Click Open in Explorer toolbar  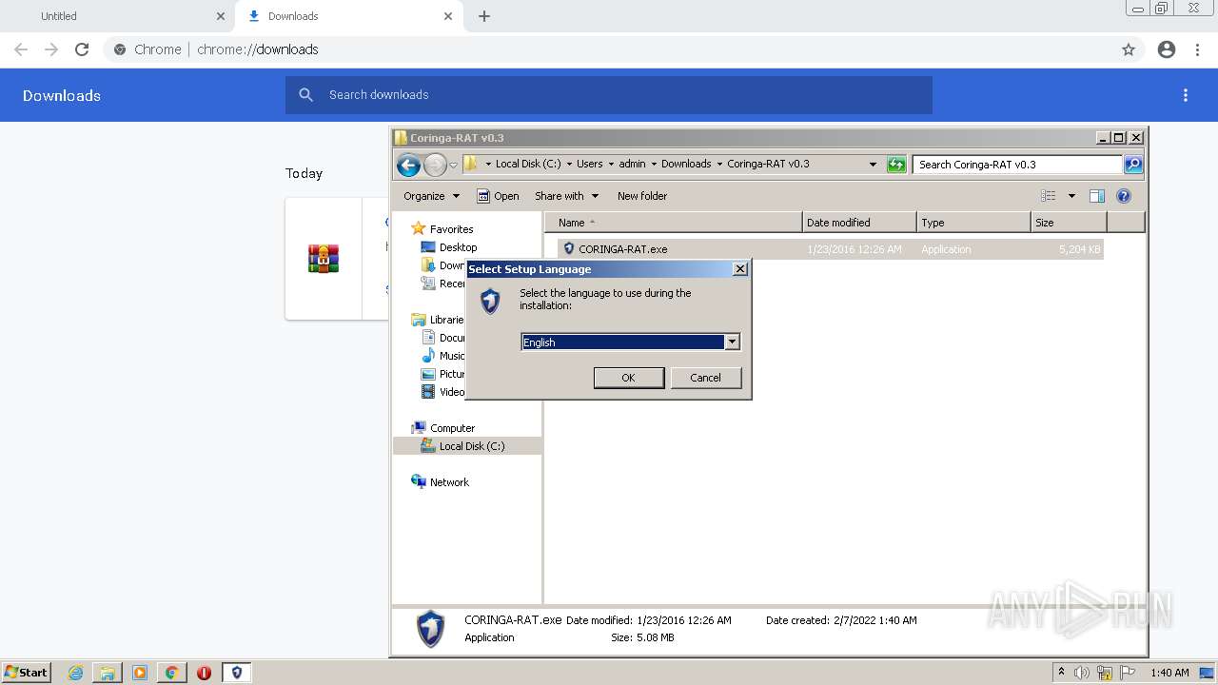[498, 196]
